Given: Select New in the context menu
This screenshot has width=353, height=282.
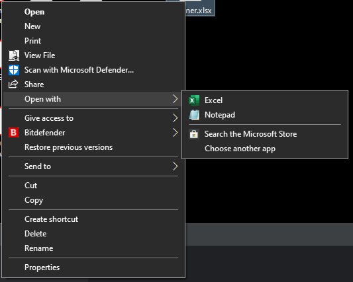Looking at the screenshot, I should coord(93,26).
